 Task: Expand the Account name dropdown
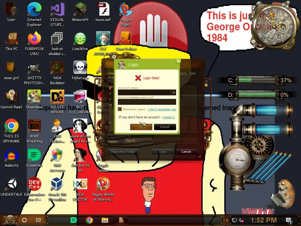173,93
